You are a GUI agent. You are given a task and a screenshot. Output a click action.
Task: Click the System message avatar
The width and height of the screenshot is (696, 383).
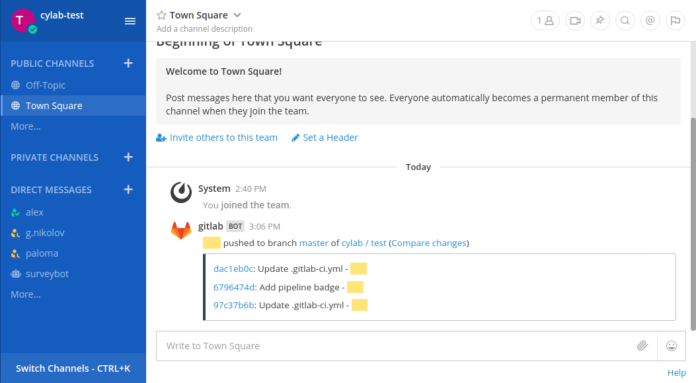[x=181, y=192]
